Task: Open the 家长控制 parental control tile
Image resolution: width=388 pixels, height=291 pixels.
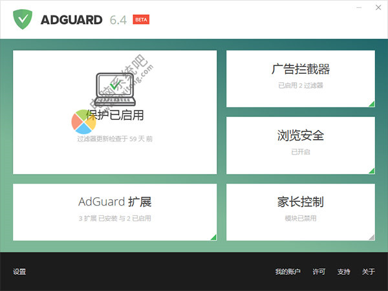Action: (301, 212)
